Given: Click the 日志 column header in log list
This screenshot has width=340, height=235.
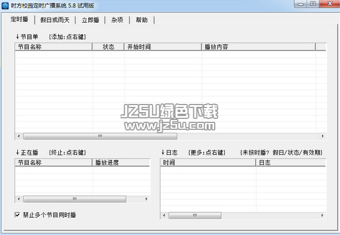Looking at the screenshot, I should 291,162.
